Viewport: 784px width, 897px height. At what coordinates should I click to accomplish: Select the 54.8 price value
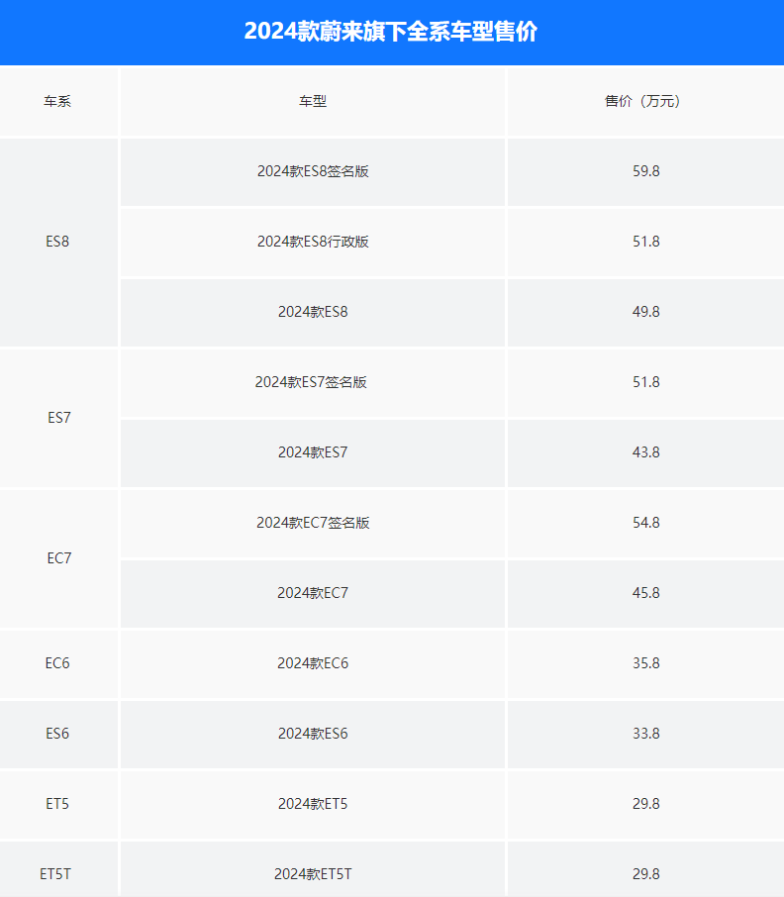pyautogui.click(x=646, y=523)
